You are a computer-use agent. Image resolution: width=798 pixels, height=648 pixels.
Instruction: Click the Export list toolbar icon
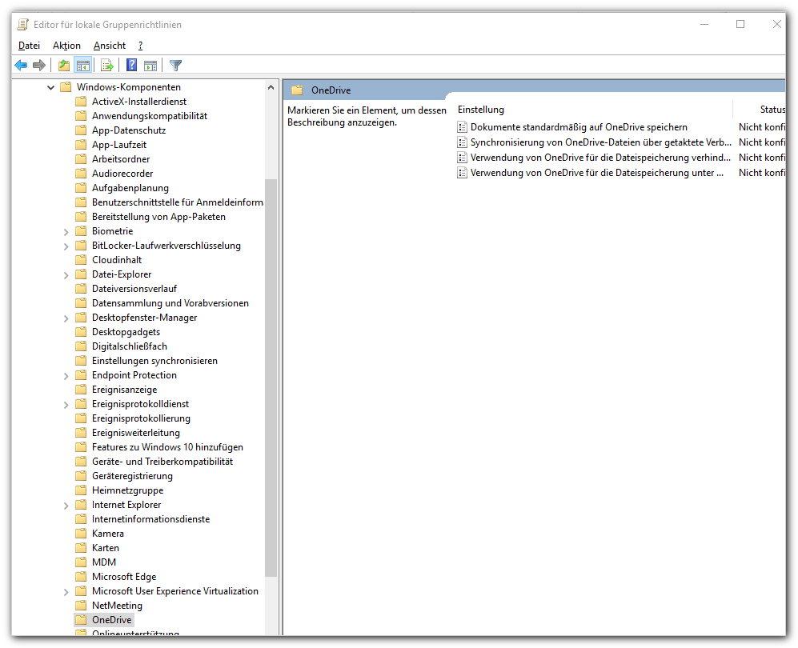click(x=107, y=65)
